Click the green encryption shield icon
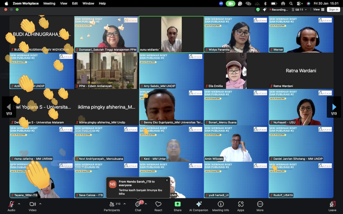The width and height of the screenshot is (343, 214). pyautogui.click(x=258, y=10)
